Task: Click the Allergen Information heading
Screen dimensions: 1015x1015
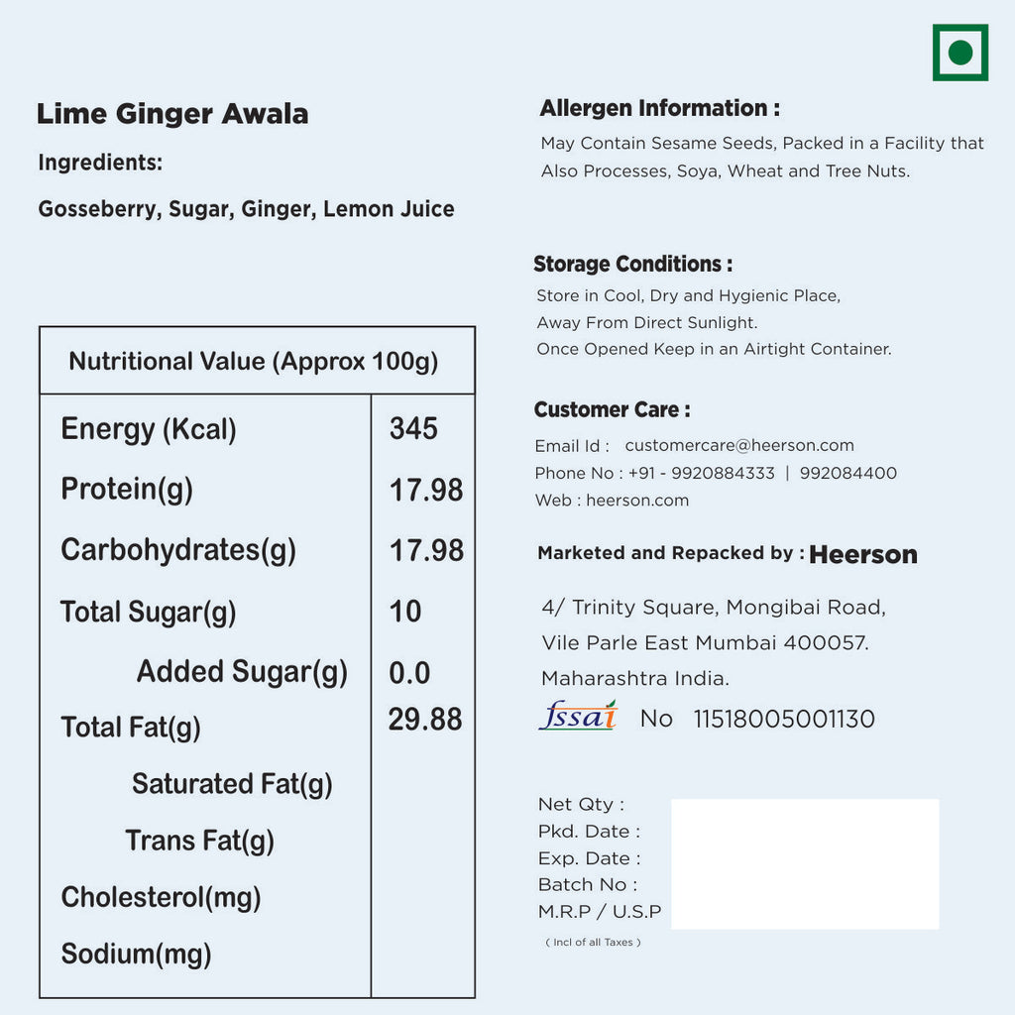Action: pyautogui.click(x=659, y=109)
